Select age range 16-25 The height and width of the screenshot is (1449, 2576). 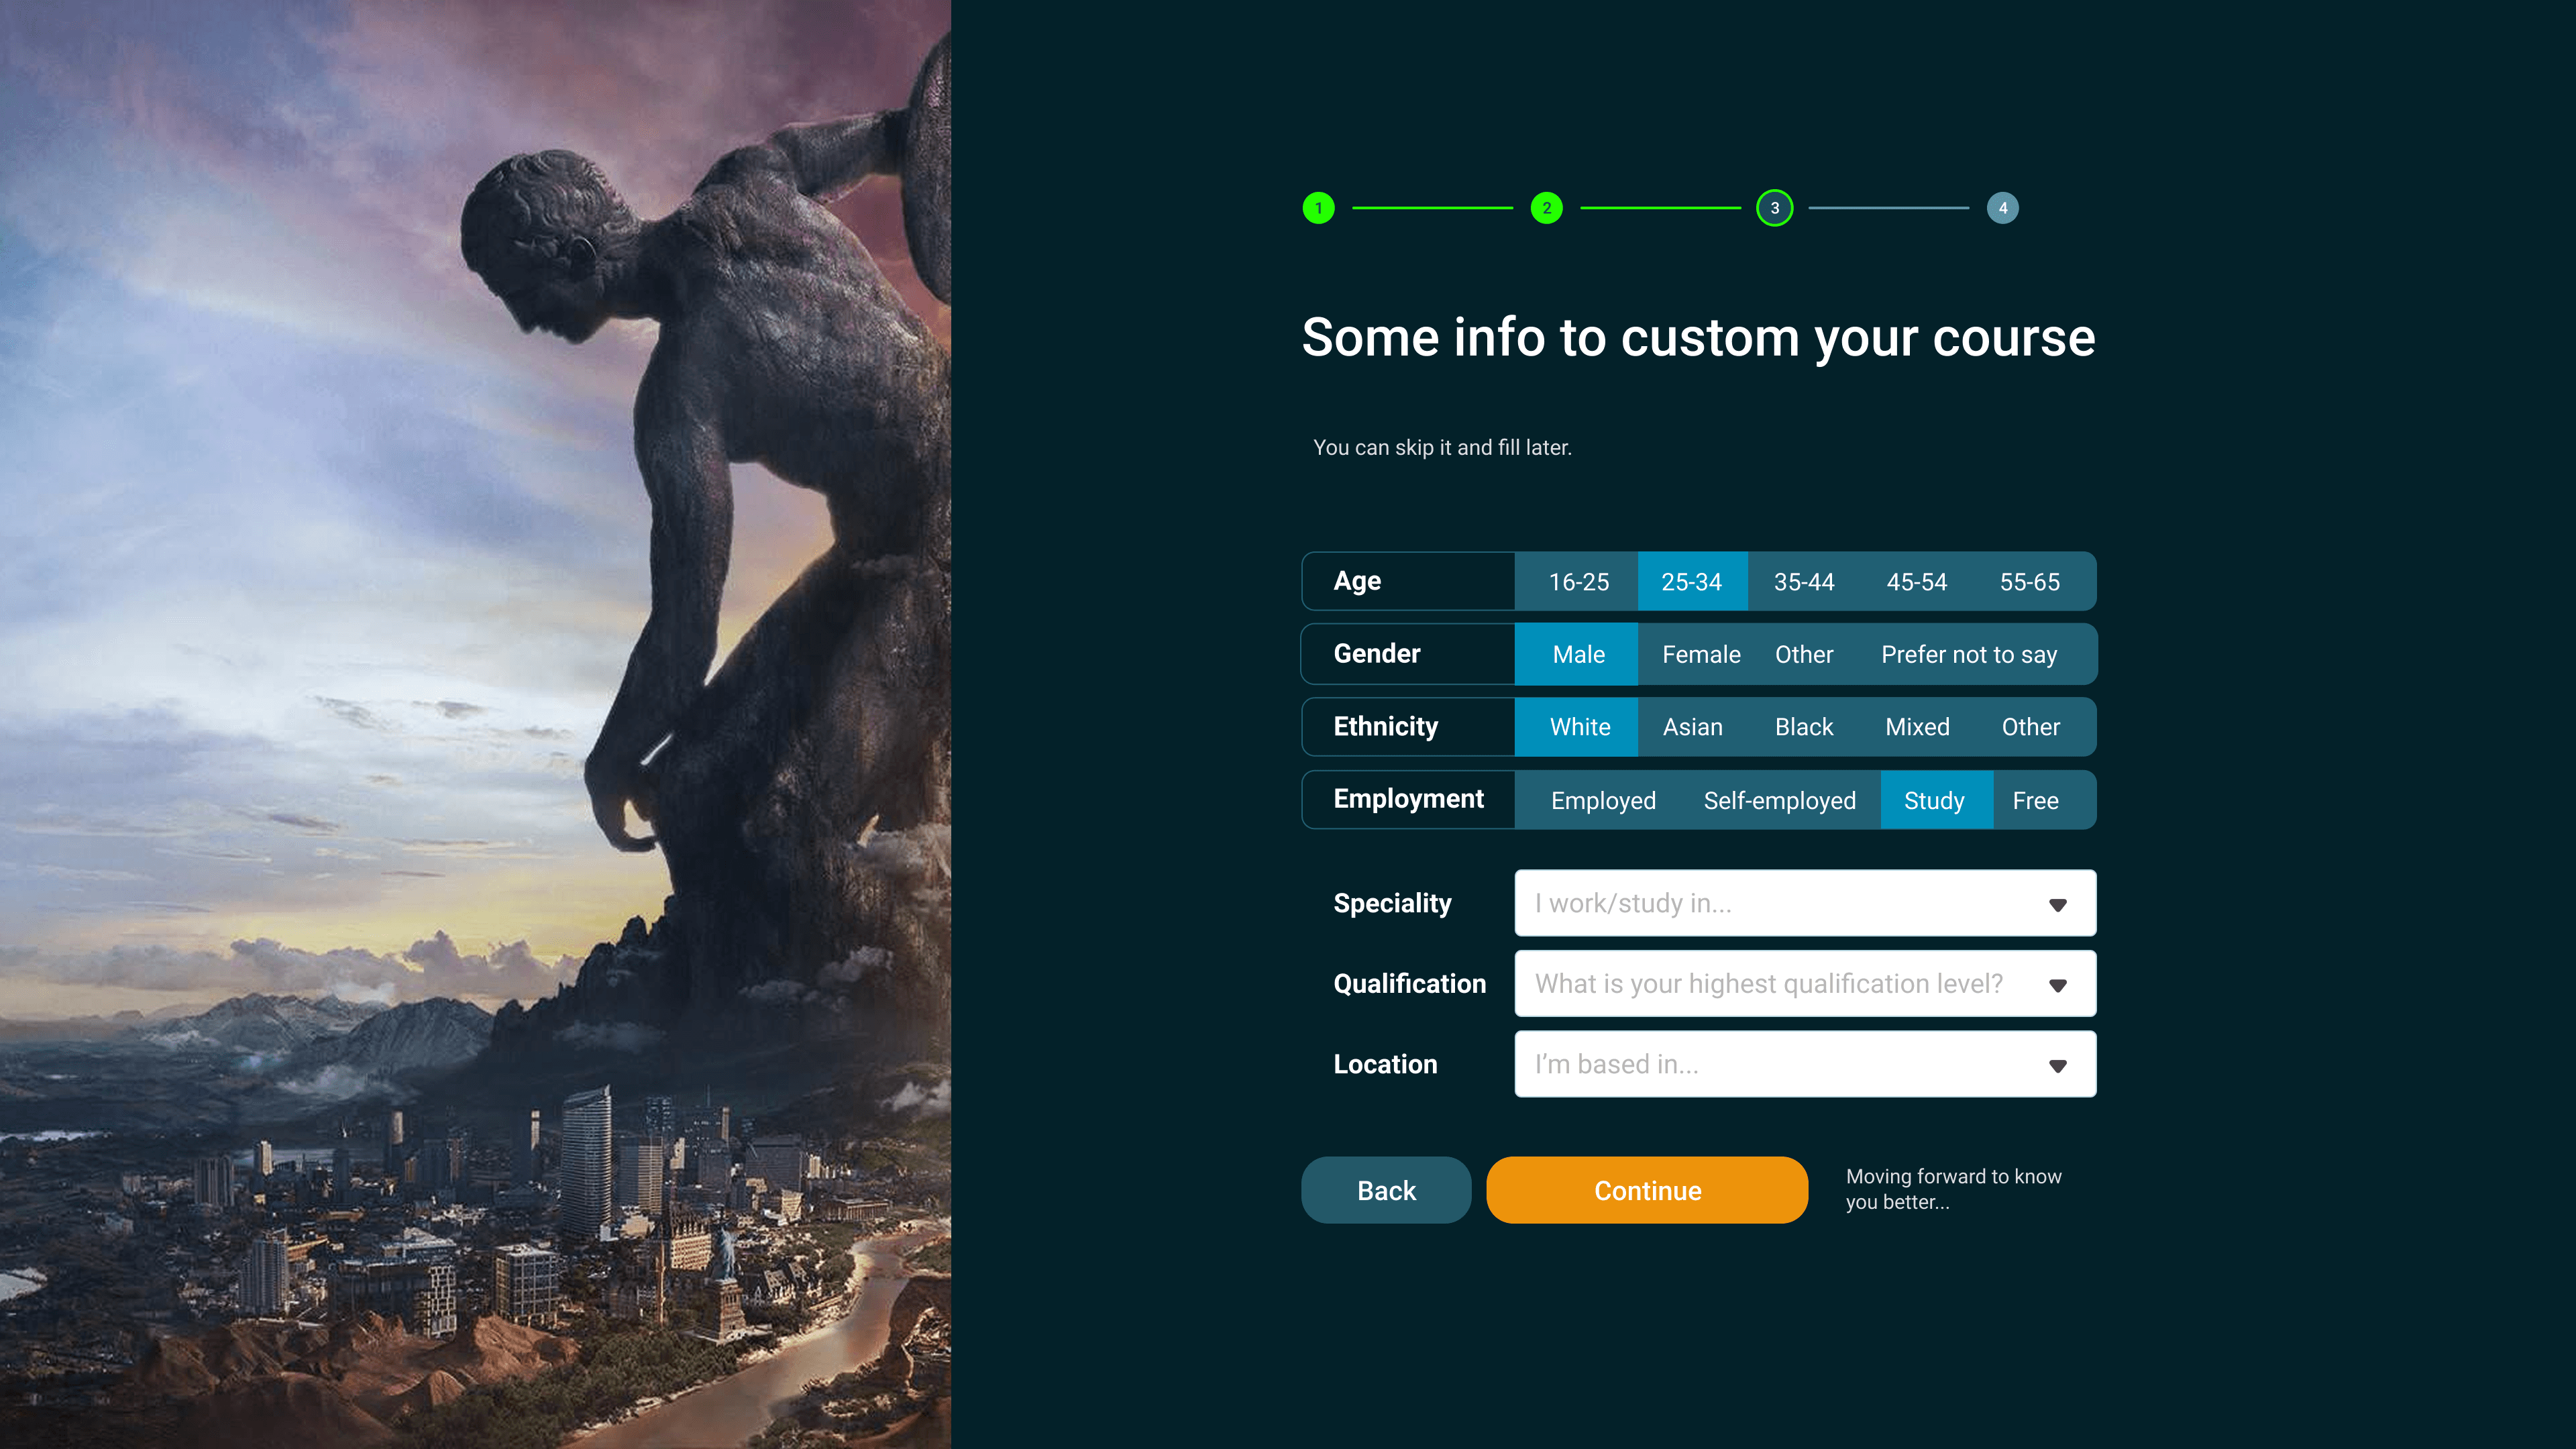tap(1578, 582)
